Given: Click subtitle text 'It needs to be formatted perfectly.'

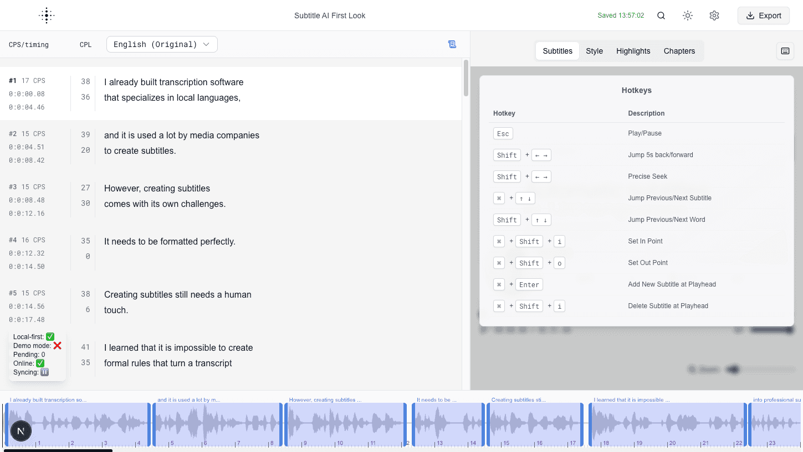Looking at the screenshot, I should coord(170,241).
